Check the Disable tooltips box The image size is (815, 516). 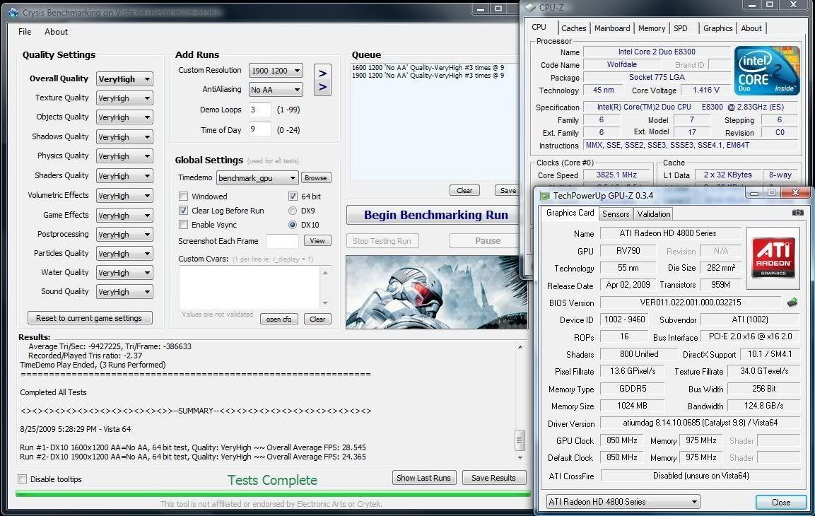[x=23, y=479]
